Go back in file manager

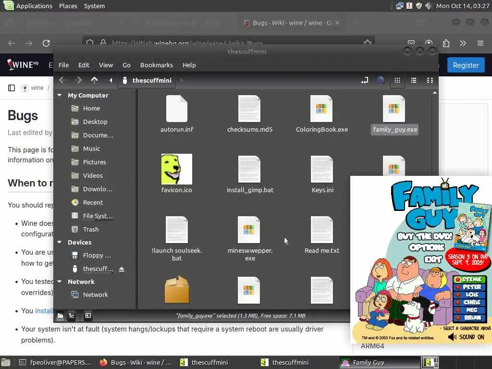pos(62,80)
